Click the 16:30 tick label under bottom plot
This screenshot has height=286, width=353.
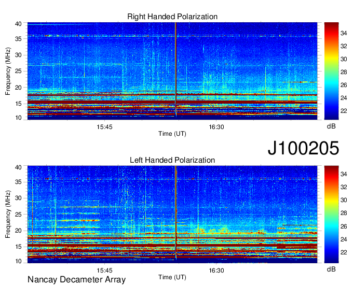(x=216, y=270)
